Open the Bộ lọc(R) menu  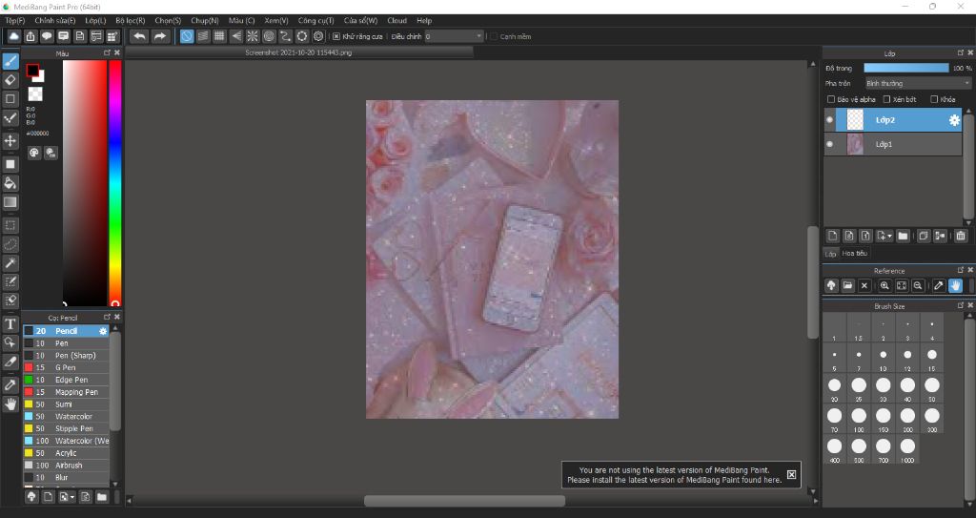(130, 21)
